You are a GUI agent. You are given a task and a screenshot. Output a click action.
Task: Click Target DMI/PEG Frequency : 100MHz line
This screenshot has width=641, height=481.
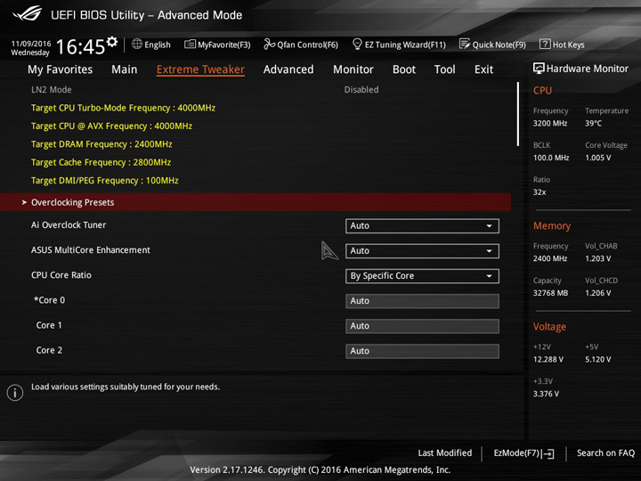point(105,180)
